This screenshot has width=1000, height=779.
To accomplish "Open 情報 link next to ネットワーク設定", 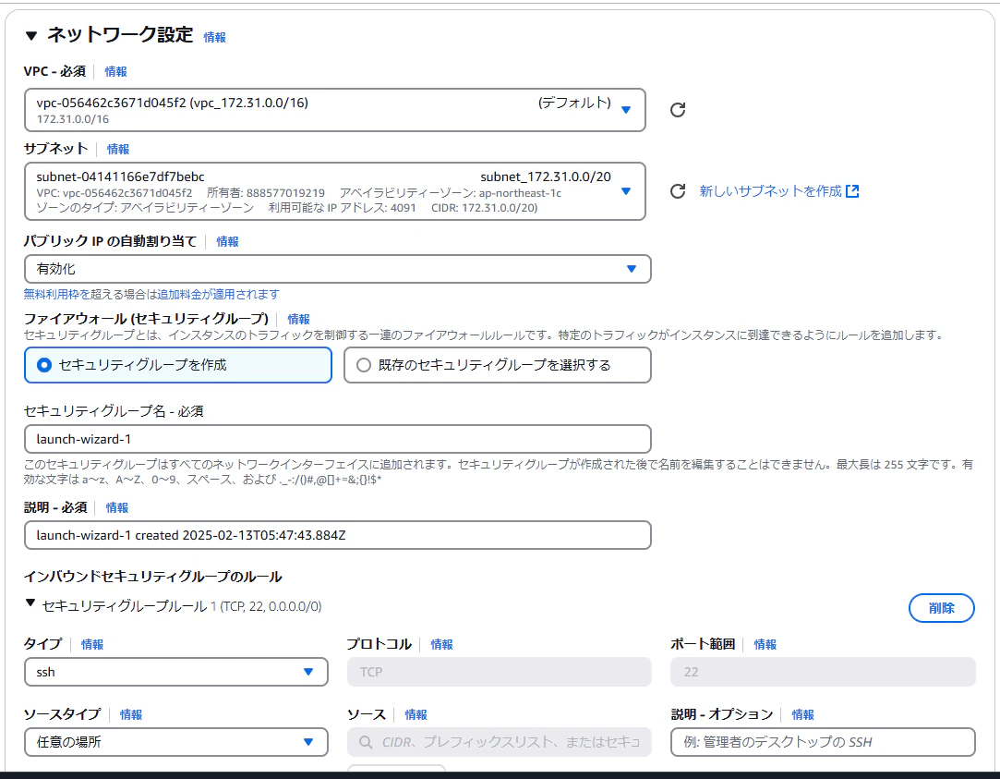I will coord(214,37).
